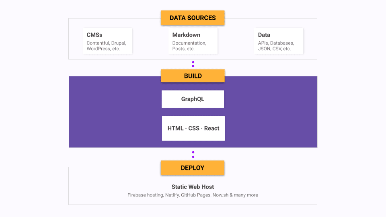Click the BUILD orange label

(193, 76)
